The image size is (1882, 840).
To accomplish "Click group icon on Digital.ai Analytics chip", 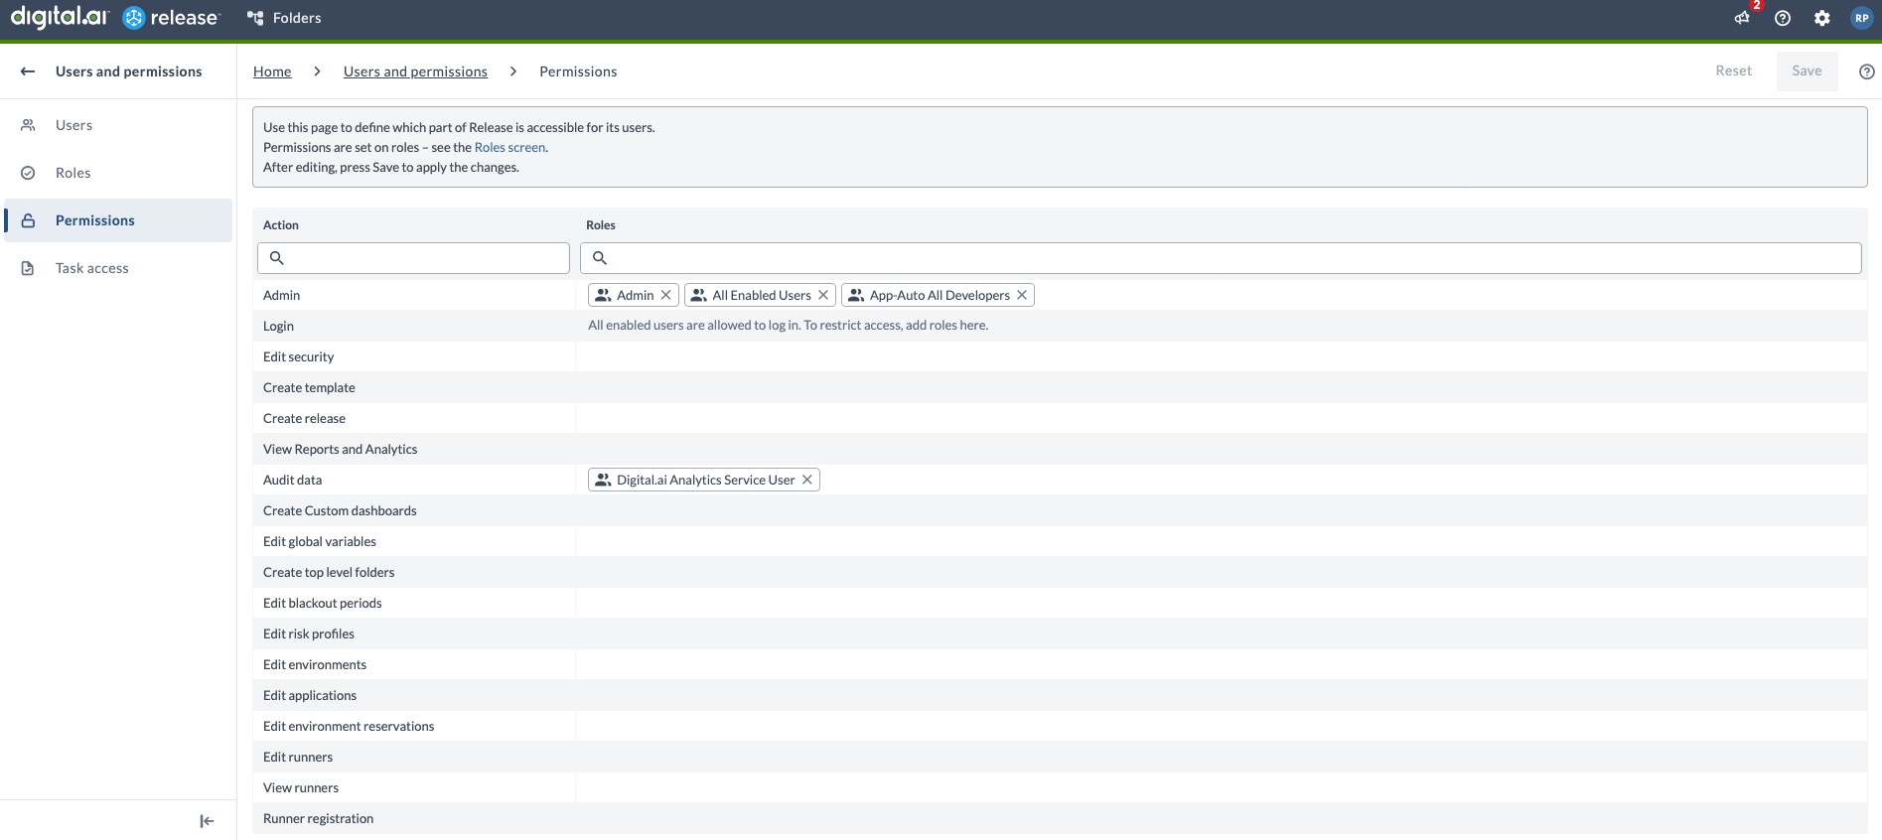I will click(x=603, y=480).
